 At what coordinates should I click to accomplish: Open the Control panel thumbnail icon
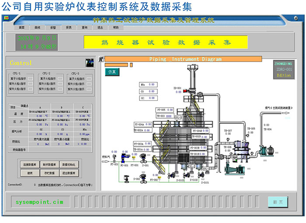tap(90, 63)
